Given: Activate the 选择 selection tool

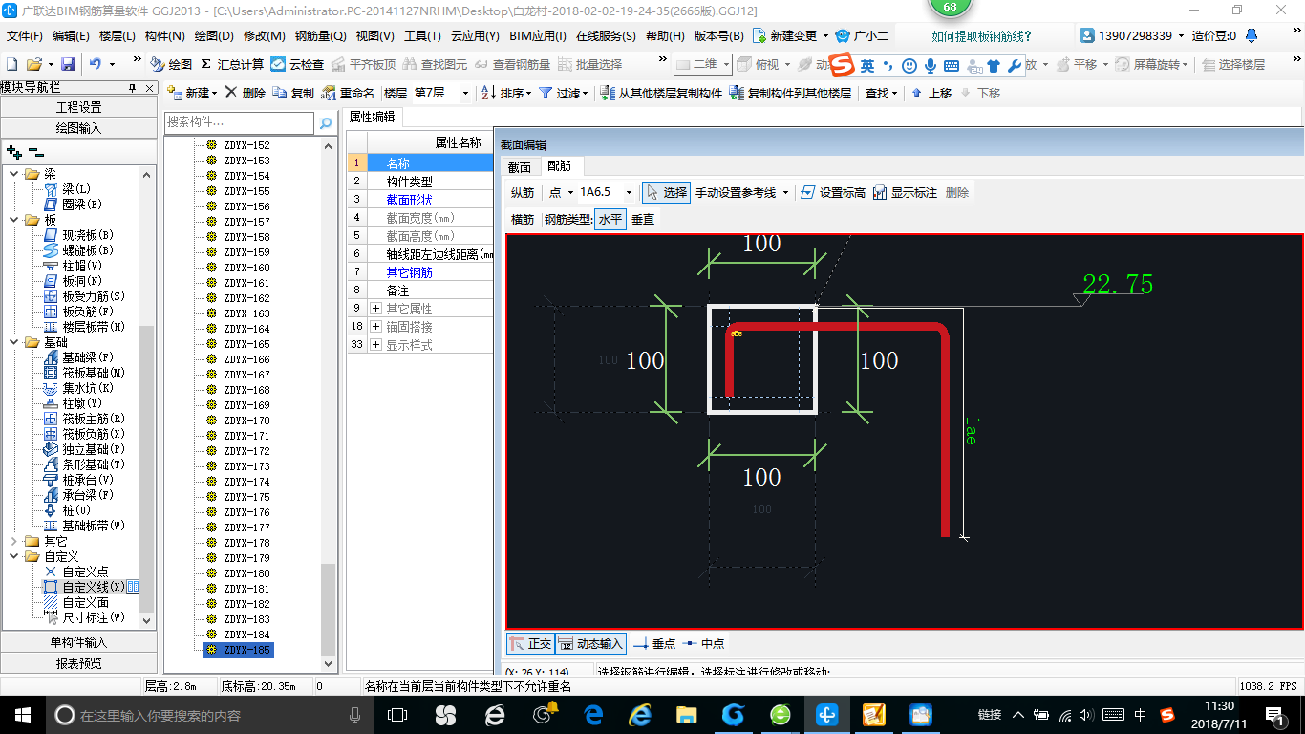Looking at the screenshot, I should pyautogui.click(x=667, y=192).
